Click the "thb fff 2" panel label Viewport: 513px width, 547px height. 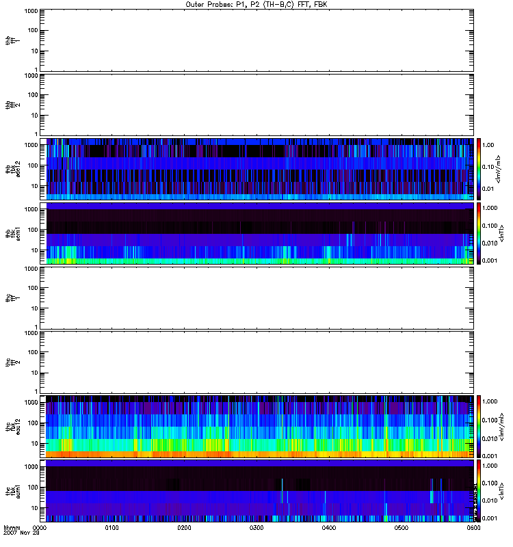tap(12, 105)
